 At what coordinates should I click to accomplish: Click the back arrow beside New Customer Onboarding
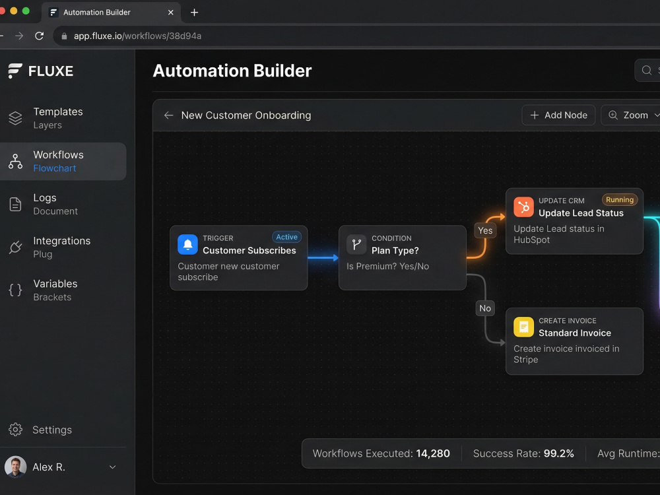pyautogui.click(x=169, y=115)
